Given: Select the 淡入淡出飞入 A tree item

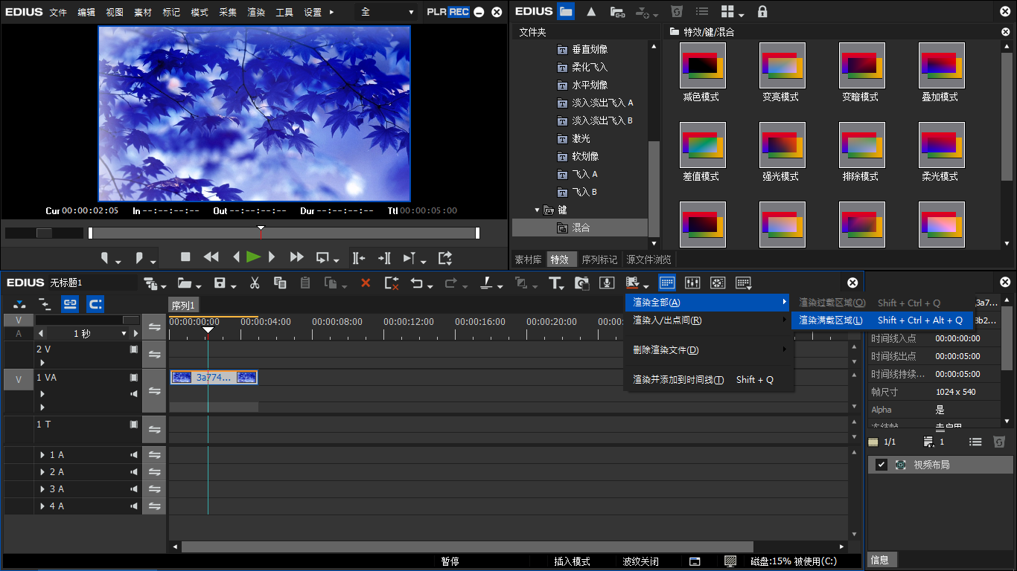Looking at the screenshot, I should 602,103.
